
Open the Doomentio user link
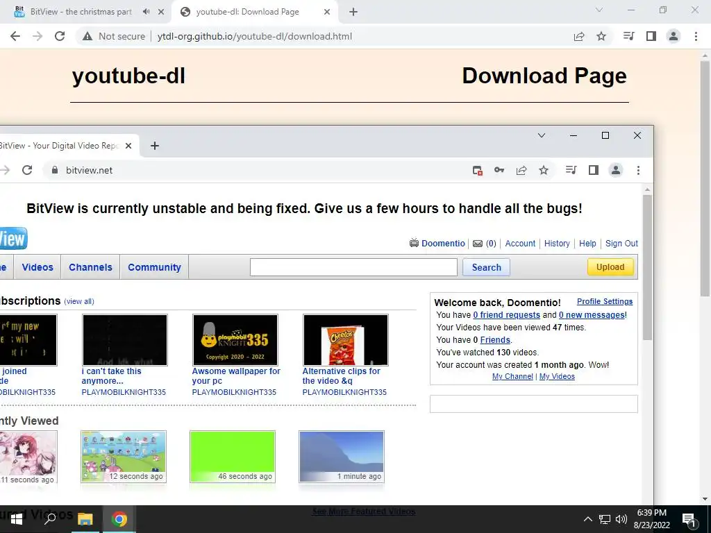tap(443, 244)
